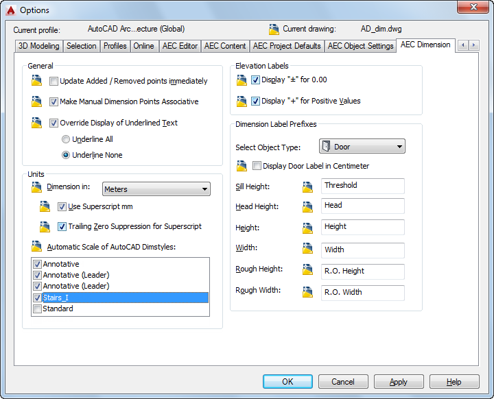Open the Online tab
Viewport: 494px width, 399px height.
143,46
